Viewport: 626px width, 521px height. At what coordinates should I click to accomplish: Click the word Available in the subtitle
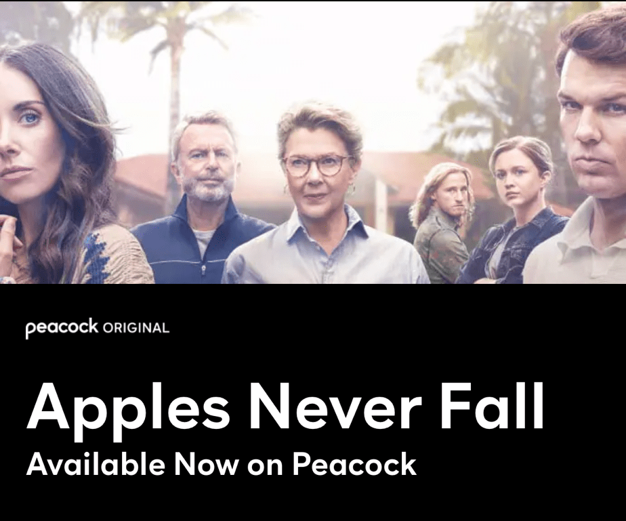click(x=96, y=464)
